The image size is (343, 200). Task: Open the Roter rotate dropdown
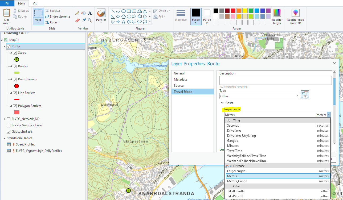pos(53,22)
